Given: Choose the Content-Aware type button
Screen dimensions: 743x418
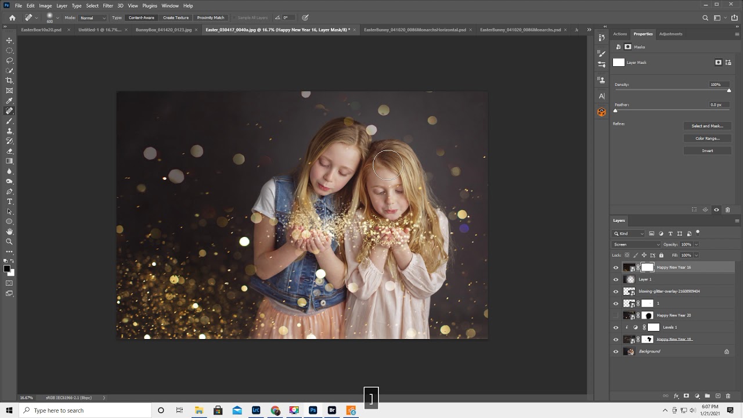Looking at the screenshot, I should tap(142, 18).
